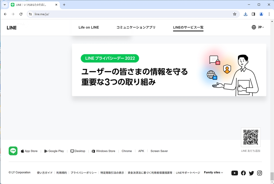Expand the Family sites dropdown
Screen dimensions: 274x184
click(x=213, y=172)
